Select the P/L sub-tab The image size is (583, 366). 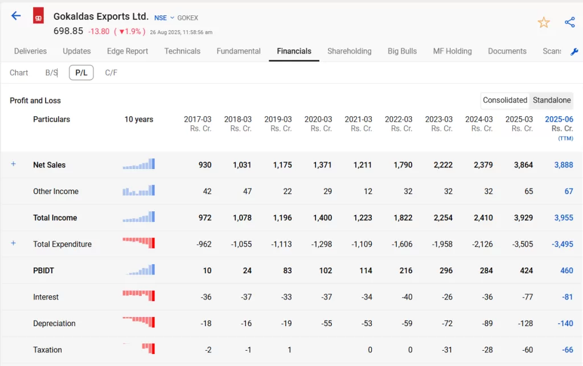81,72
